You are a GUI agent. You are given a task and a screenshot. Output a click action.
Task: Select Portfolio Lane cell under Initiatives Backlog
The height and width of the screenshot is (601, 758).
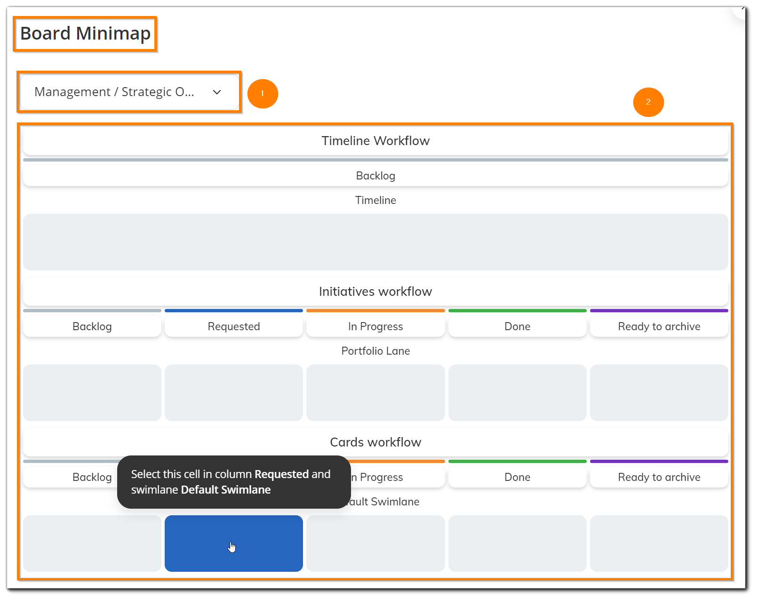coord(92,393)
